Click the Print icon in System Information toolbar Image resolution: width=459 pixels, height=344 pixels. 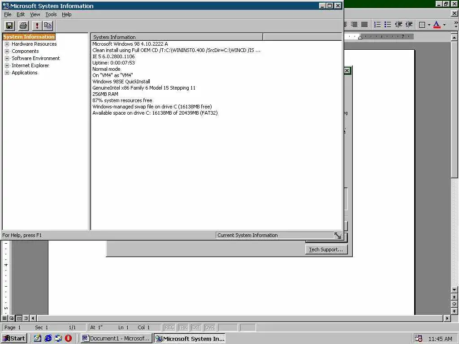click(23, 26)
